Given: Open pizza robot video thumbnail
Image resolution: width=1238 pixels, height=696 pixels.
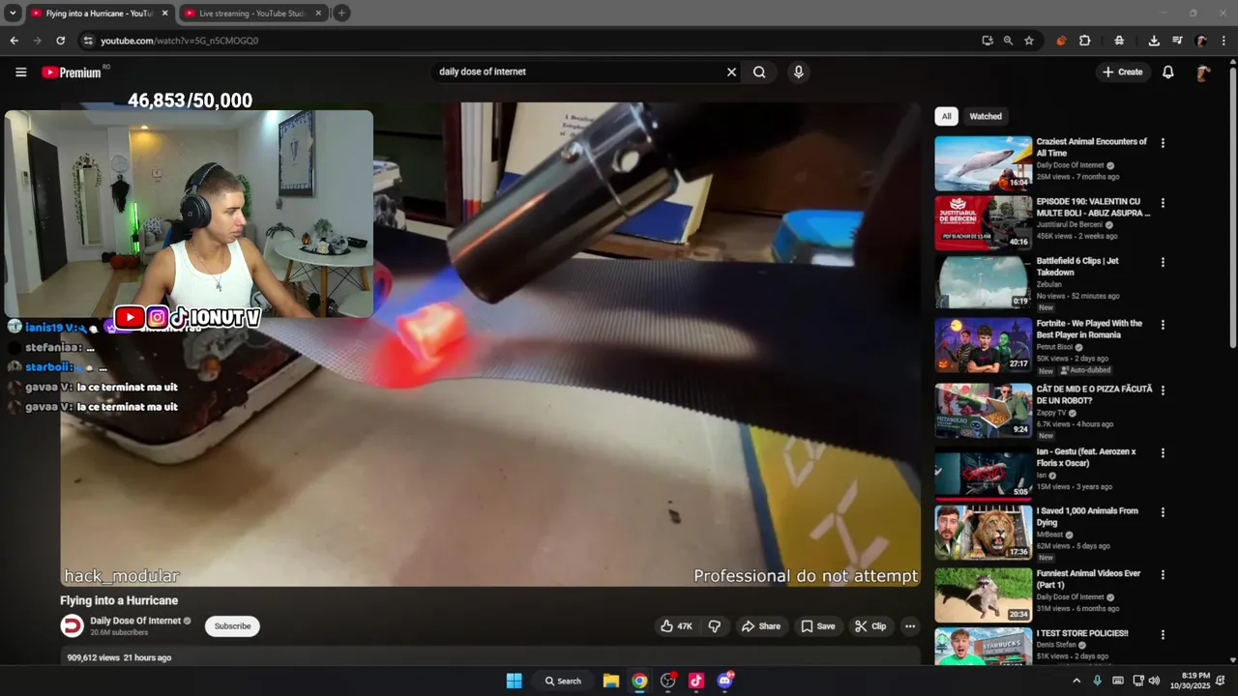Looking at the screenshot, I should pyautogui.click(x=983, y=410).
